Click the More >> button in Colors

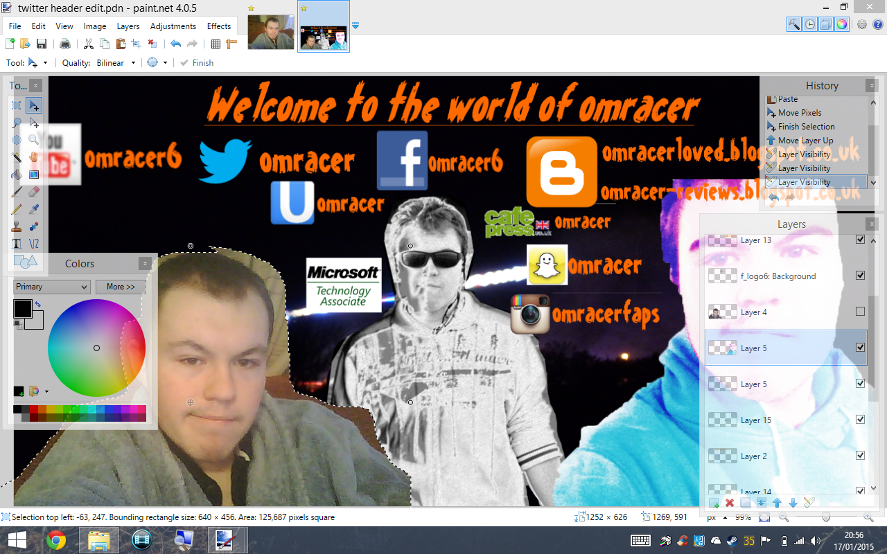click(x=121, y=287)
